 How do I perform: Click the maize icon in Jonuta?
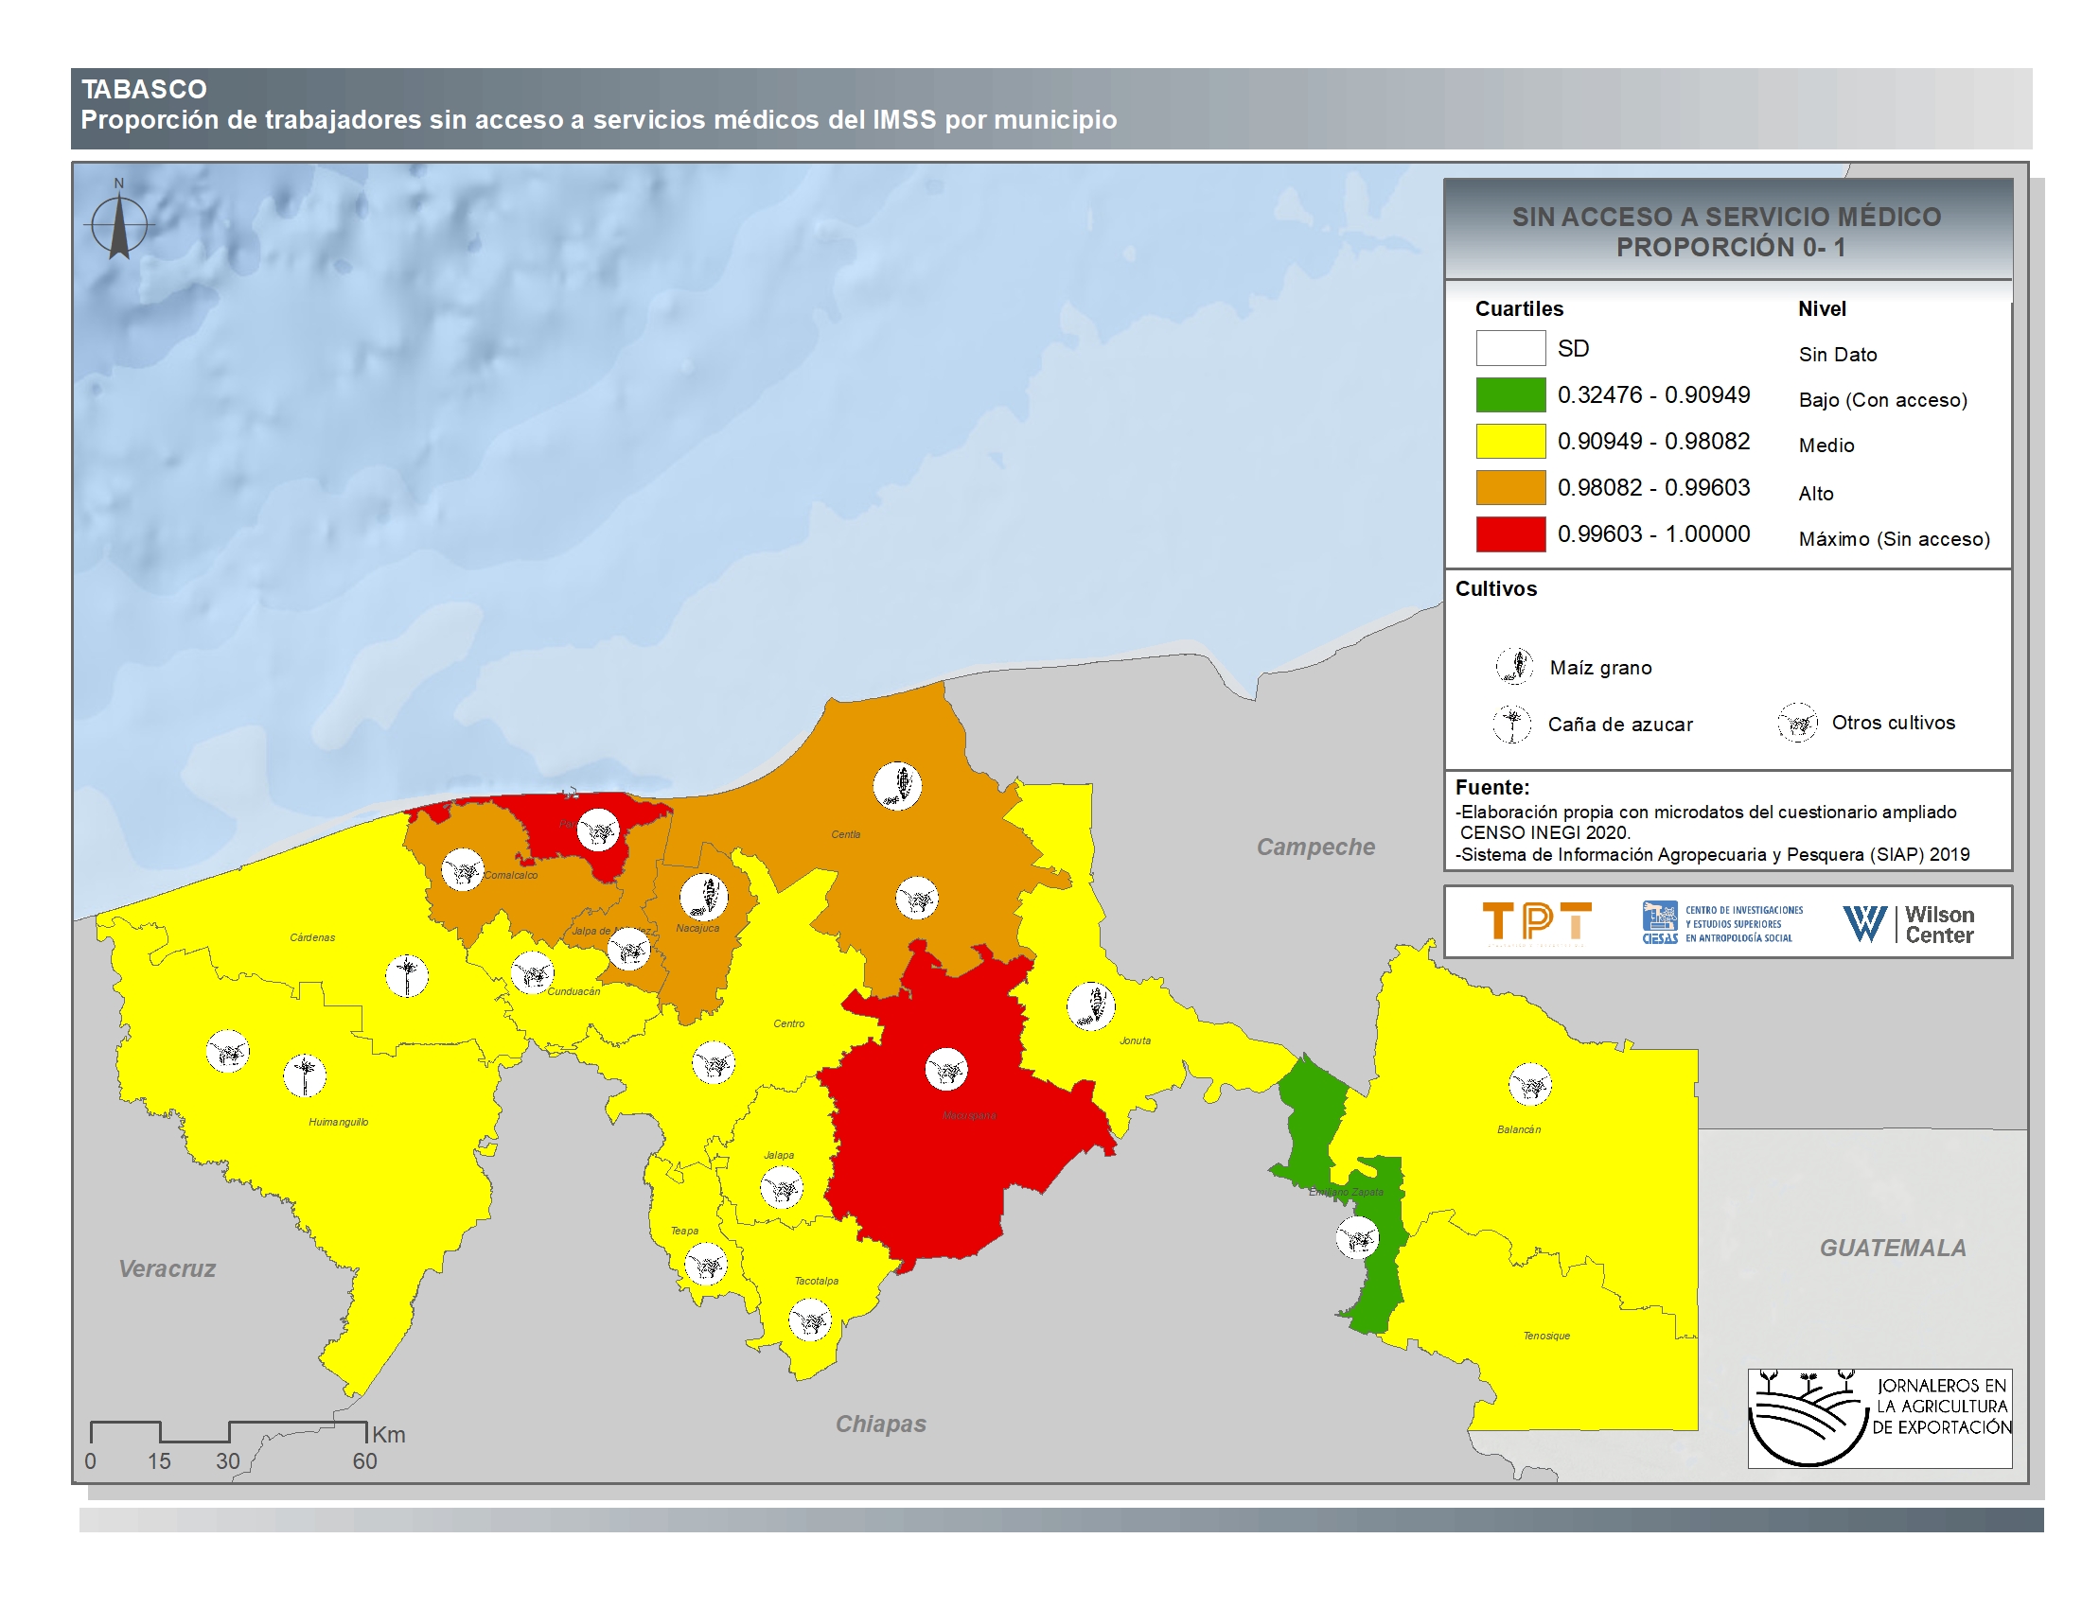click(1090, 1006)
